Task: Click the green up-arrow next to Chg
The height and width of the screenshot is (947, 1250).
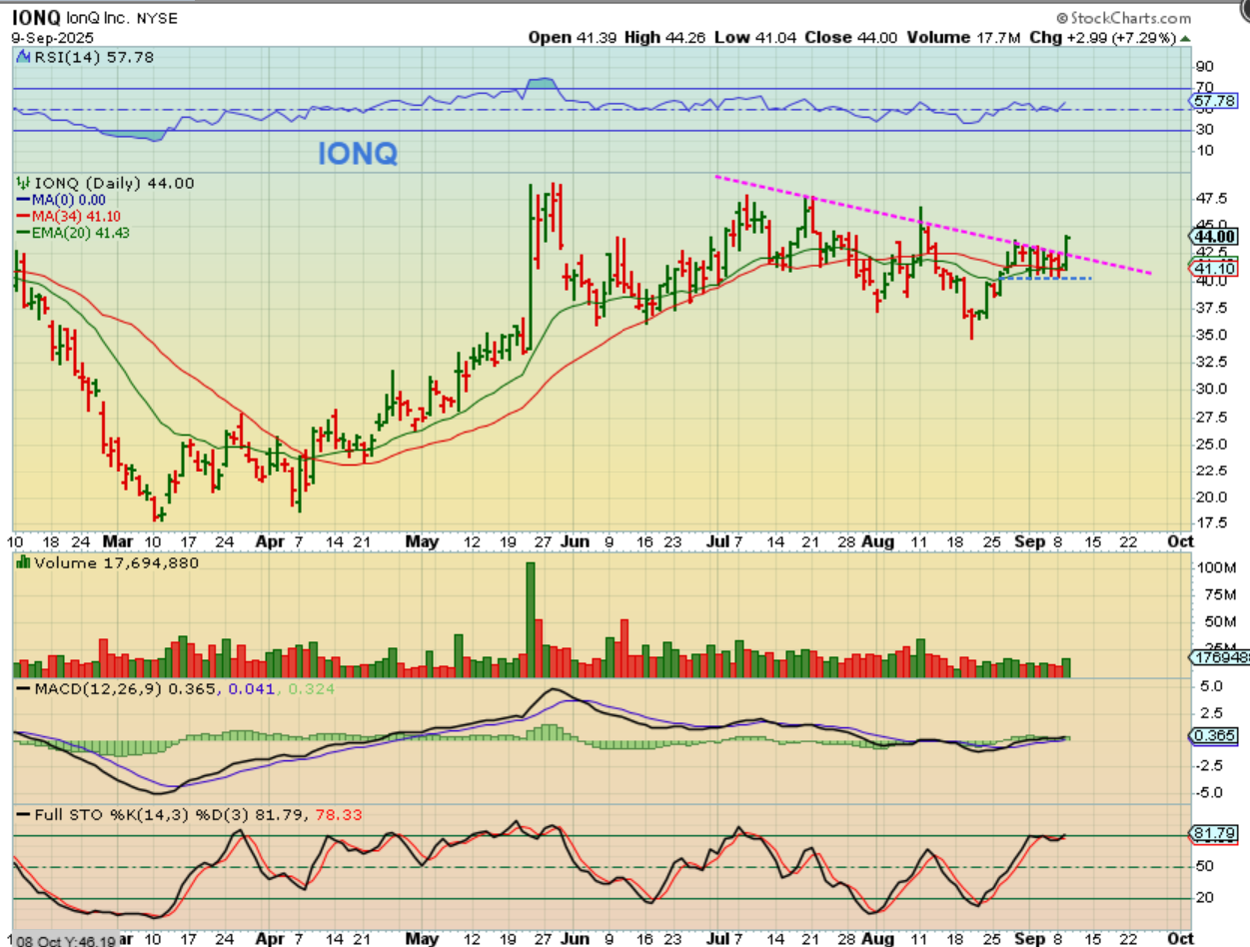Action: [x=1186, y=37]
